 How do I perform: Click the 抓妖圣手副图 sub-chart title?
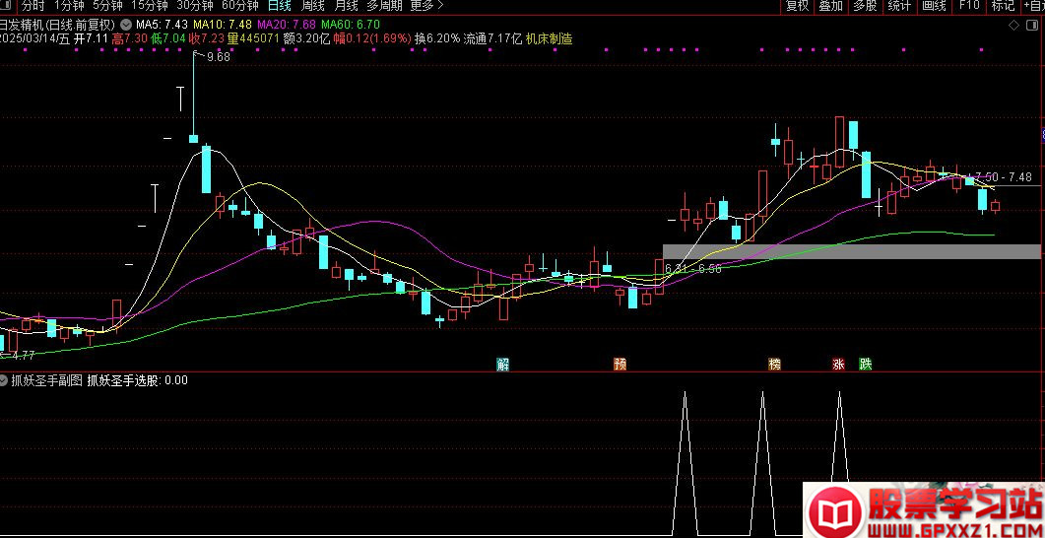pyautogui.click(x=46, y=380)
